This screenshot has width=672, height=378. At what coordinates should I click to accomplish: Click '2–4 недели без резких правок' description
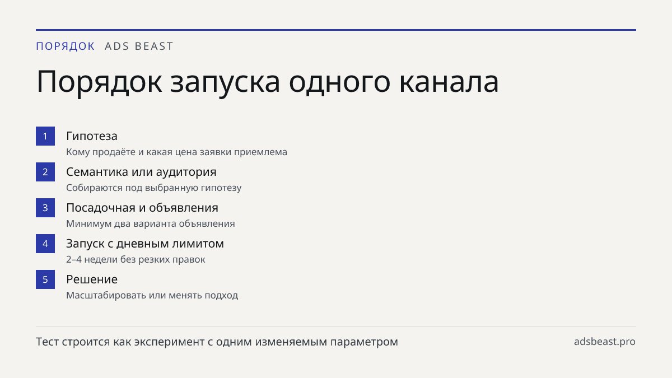pos(136,260)
